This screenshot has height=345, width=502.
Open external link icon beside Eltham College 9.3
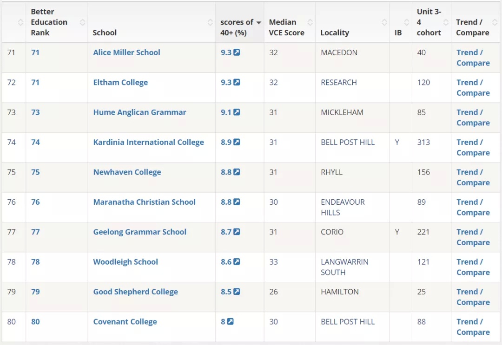point(237,82)
